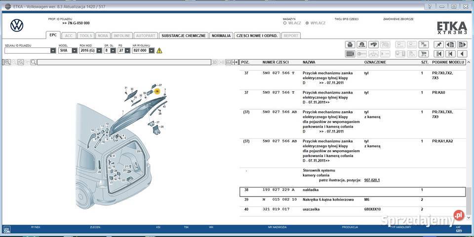This screenshot has width=474, height=237.
Task: Switch to the SUBSTANCJE CHEMICZNE tab
Action: pyautogui.click(x=184, y=35)
